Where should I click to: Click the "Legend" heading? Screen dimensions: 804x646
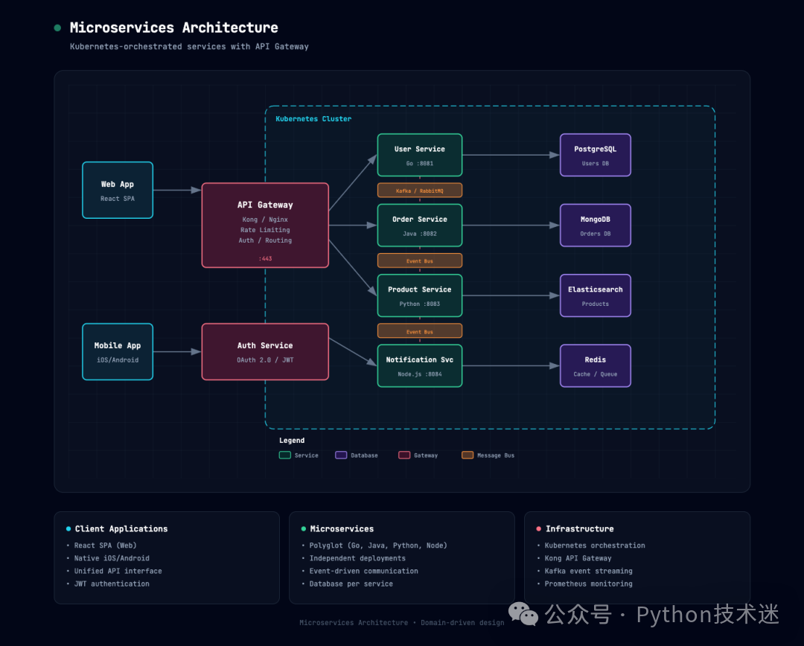pos(292,441)
